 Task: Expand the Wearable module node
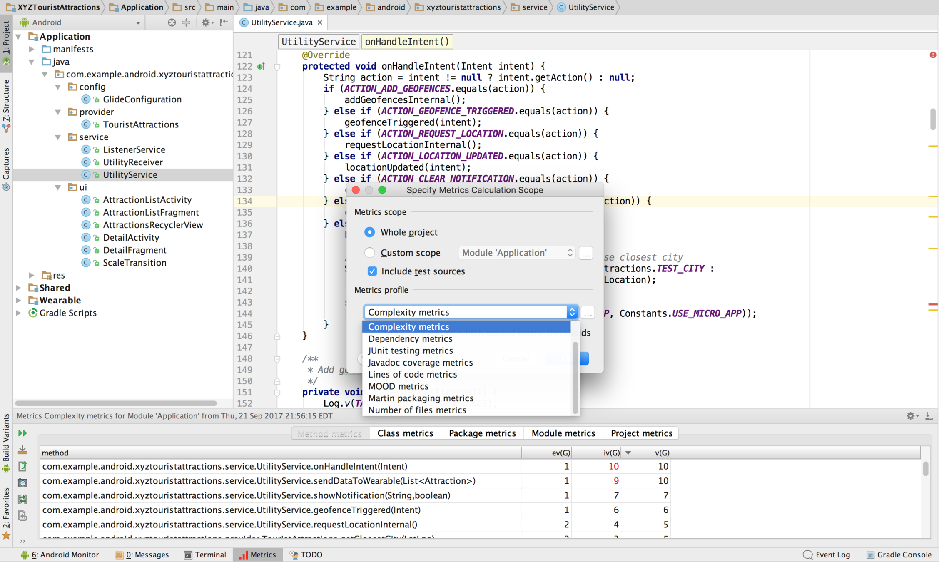point(19,300)
